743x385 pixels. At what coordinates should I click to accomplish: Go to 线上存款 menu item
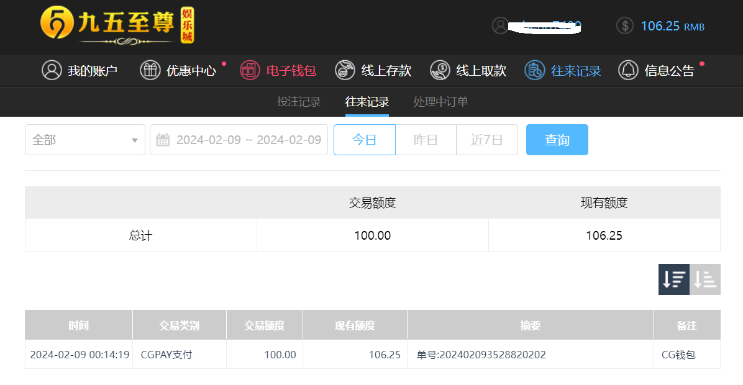(386, 71)
